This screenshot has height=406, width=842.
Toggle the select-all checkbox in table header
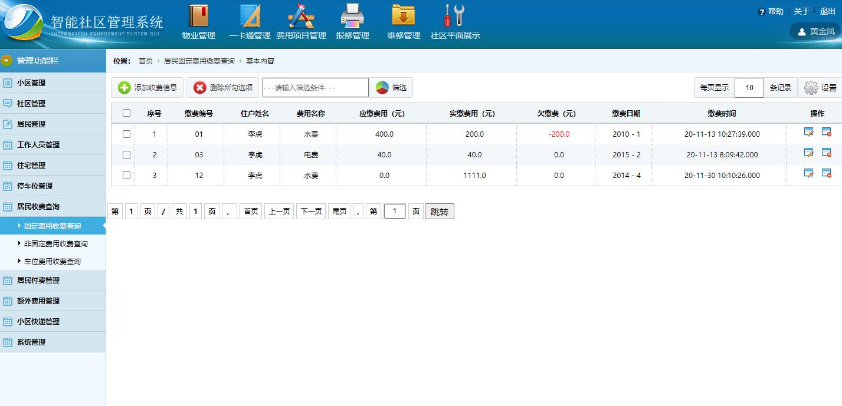(x=126, y=113)
